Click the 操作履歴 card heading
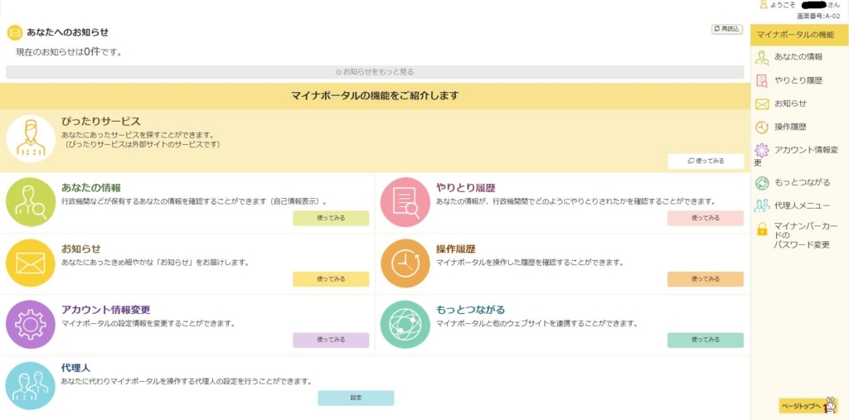Image resolution: width=849 pixels, height=420 pixels. point(456,249)
